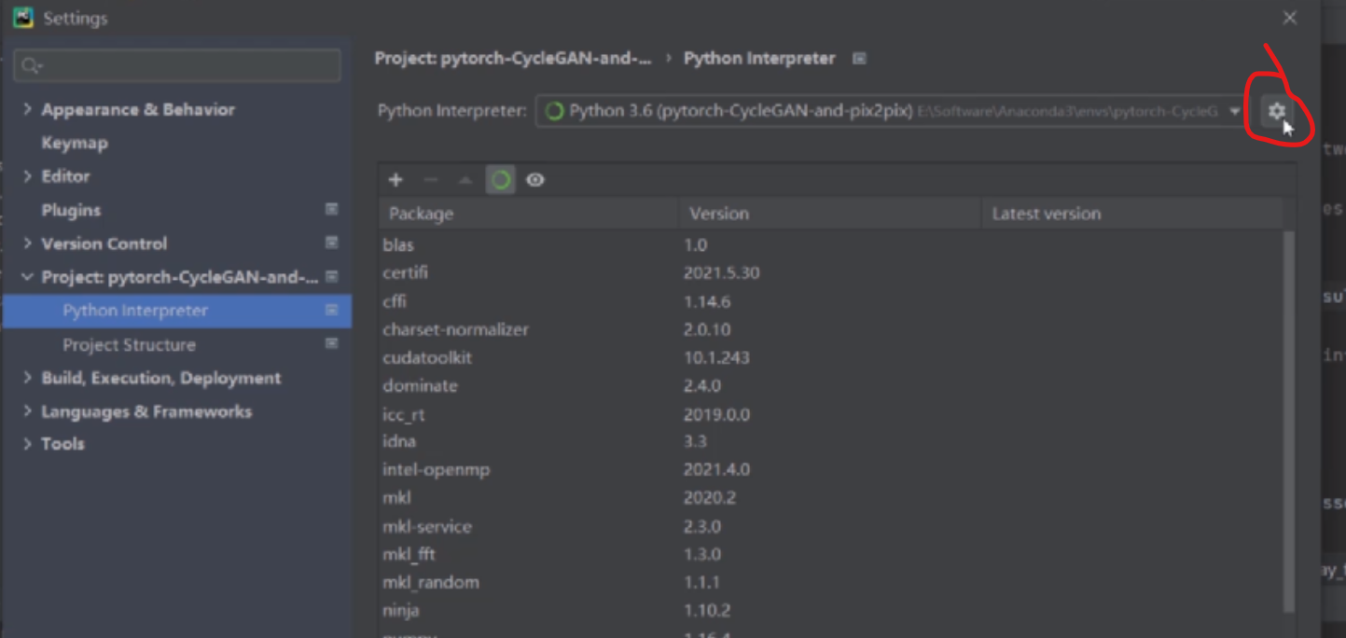
Task: Select the idna package row
Action: click(830, 441)
